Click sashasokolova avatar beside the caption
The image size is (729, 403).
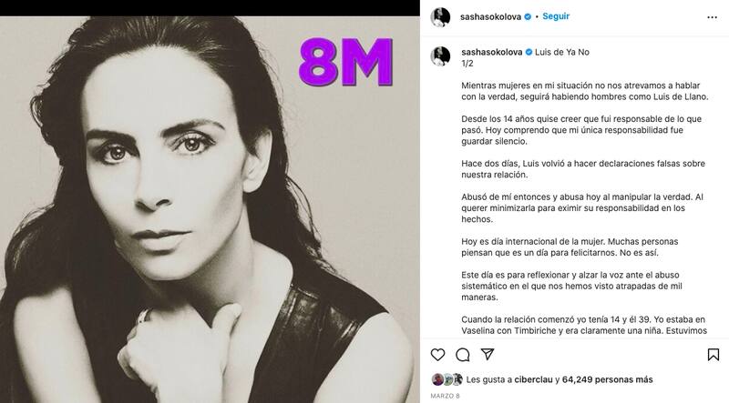point(440,56)
